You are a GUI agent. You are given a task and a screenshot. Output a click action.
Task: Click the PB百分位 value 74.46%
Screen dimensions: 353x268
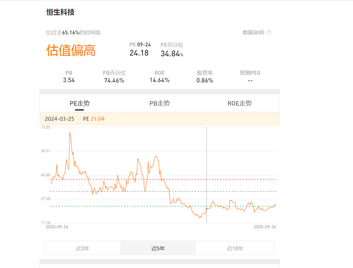114,80
